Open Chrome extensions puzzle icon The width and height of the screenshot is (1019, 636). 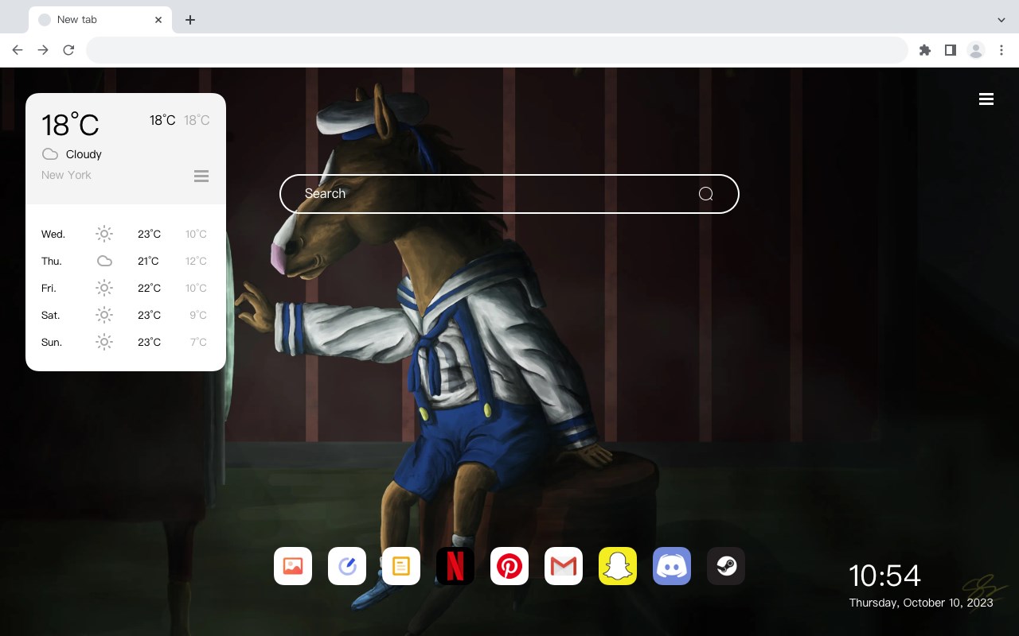tap(925, 50)
